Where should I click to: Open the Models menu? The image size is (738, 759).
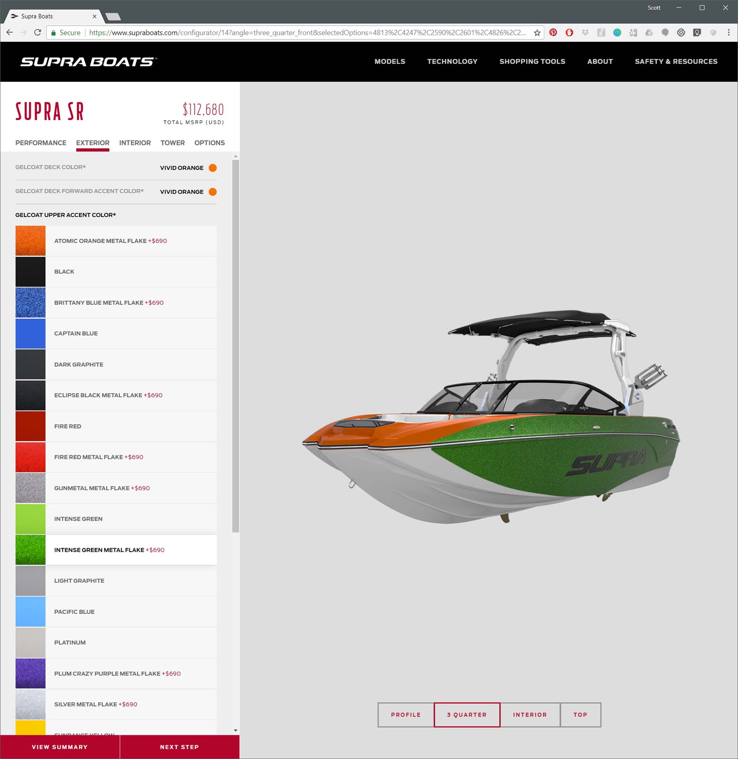click(390, 61)
